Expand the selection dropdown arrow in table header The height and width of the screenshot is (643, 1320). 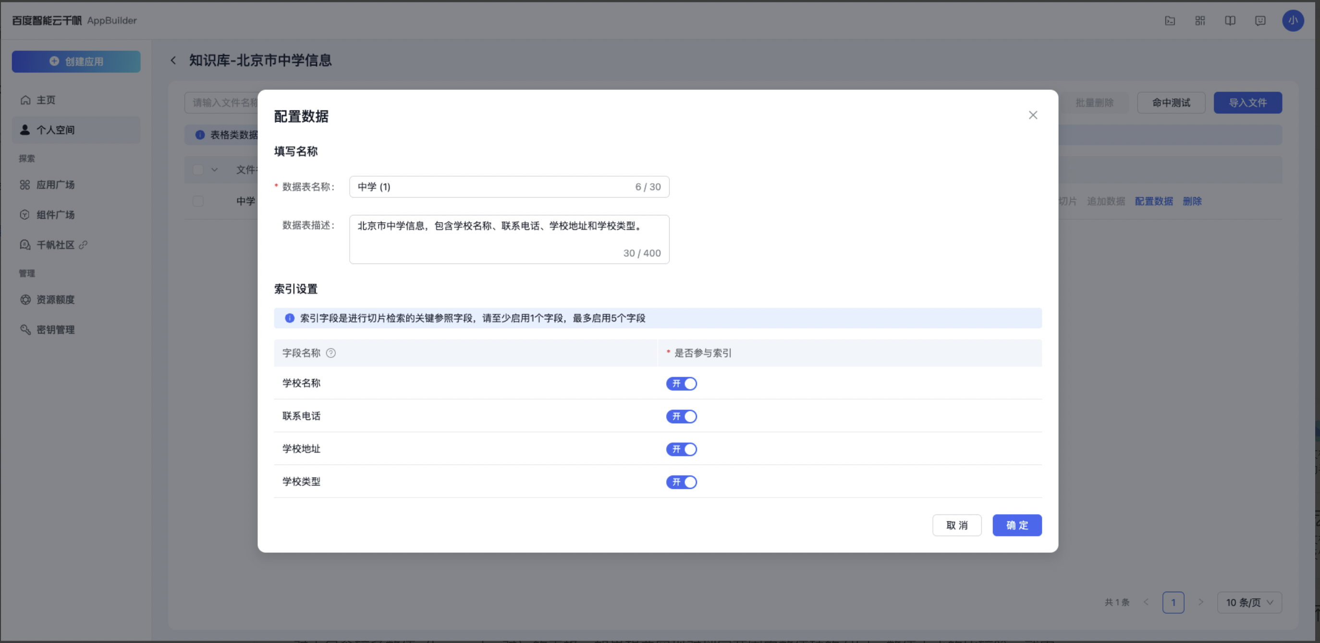pyautogui.click(x=215, y=169)
